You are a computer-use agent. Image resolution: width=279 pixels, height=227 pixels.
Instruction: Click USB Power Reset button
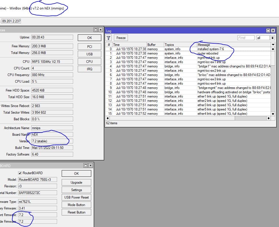pos(77,197)
